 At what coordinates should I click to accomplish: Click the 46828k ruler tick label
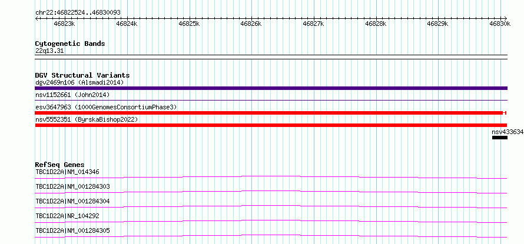[376, 24]
